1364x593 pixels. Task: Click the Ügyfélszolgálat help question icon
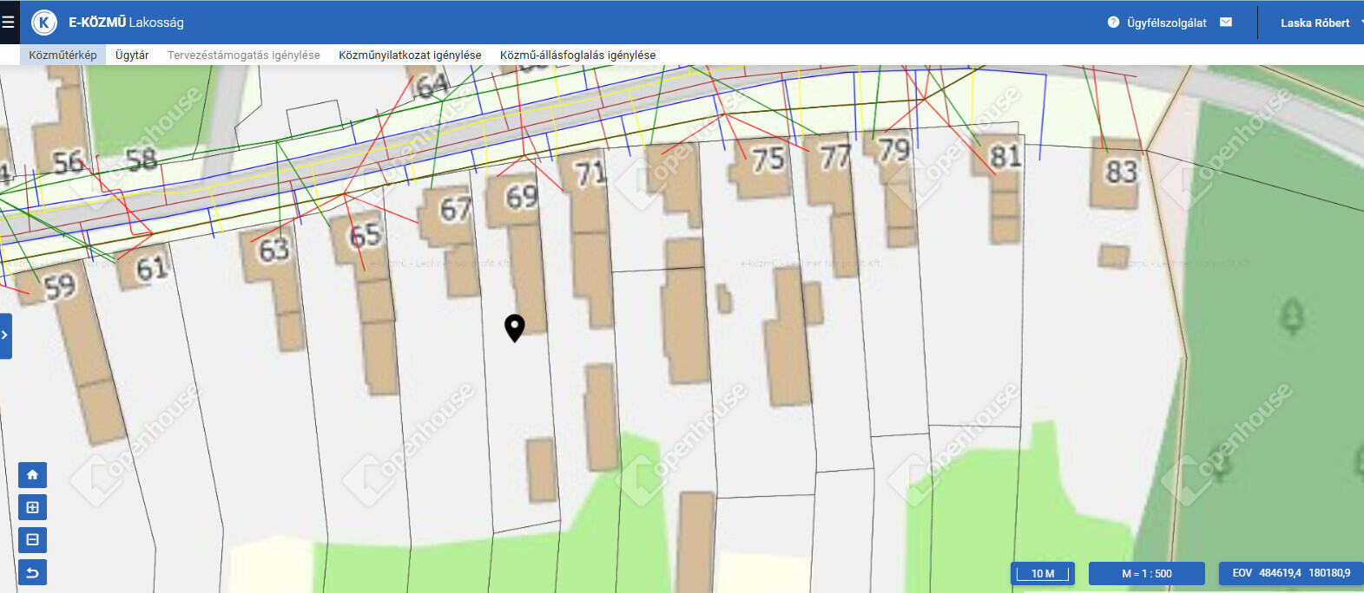tap(1113, 23)
